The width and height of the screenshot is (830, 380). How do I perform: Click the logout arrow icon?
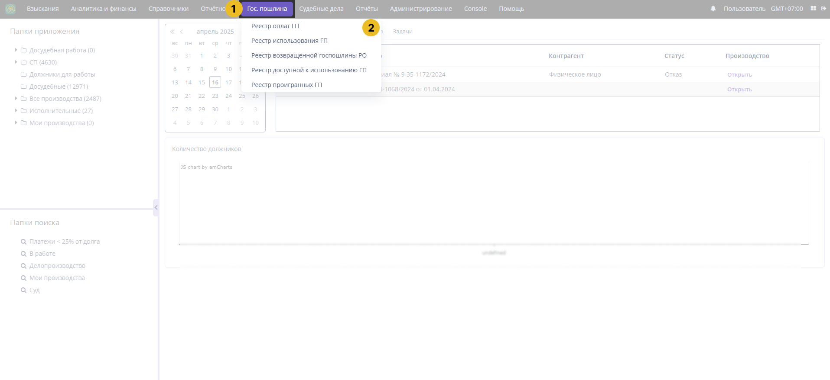pyautogui.click(x=823, y=9)
